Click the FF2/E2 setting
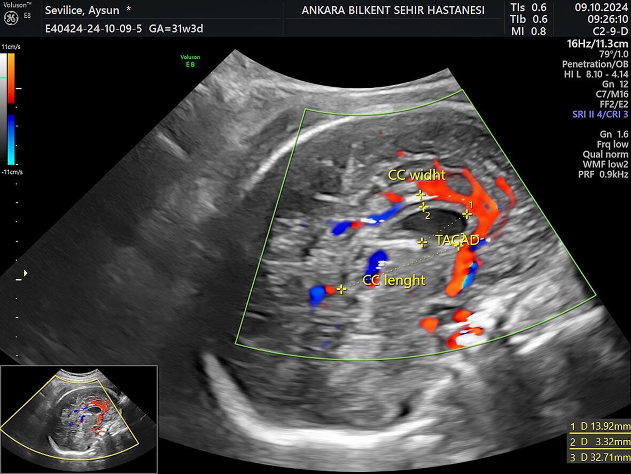 [614, 104]
